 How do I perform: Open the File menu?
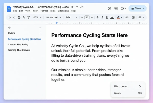[x=15, y=11]
